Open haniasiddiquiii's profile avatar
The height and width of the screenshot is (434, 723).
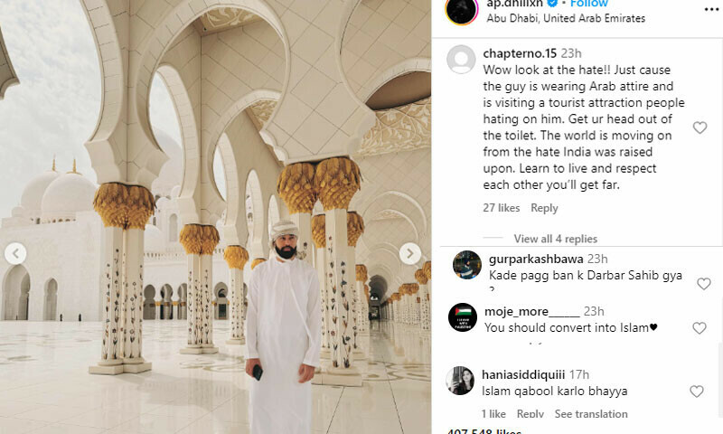[x=460, y=381]
